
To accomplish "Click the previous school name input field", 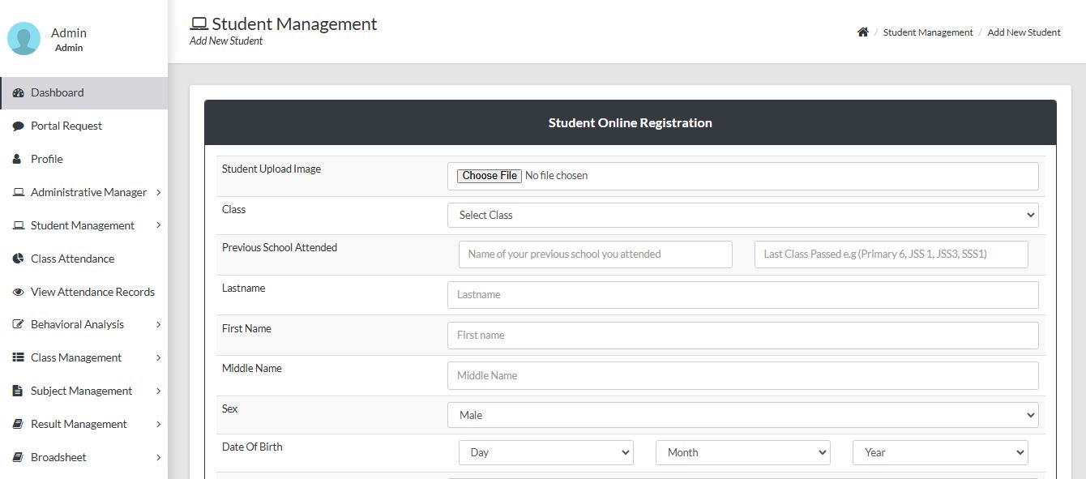I will coord(595,254).
